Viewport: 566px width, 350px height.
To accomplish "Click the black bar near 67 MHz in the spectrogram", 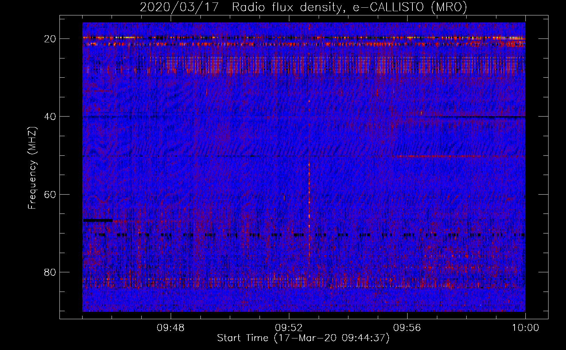I will coord(98,220).
